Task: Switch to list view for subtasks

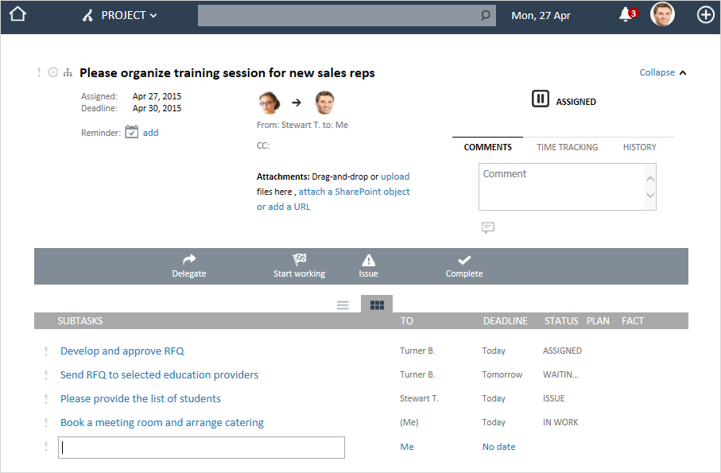Action: tap(343, 304)
